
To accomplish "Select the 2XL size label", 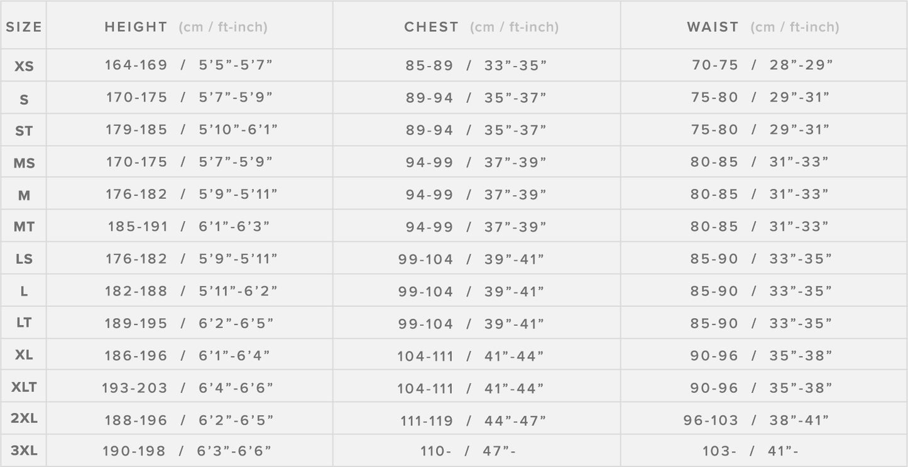I will tap(24, 419).
